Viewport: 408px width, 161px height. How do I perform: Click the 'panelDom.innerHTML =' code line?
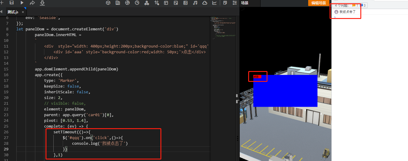pos(58,35)
